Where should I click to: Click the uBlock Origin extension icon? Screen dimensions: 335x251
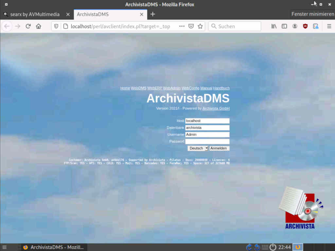[x=305, y=26]
